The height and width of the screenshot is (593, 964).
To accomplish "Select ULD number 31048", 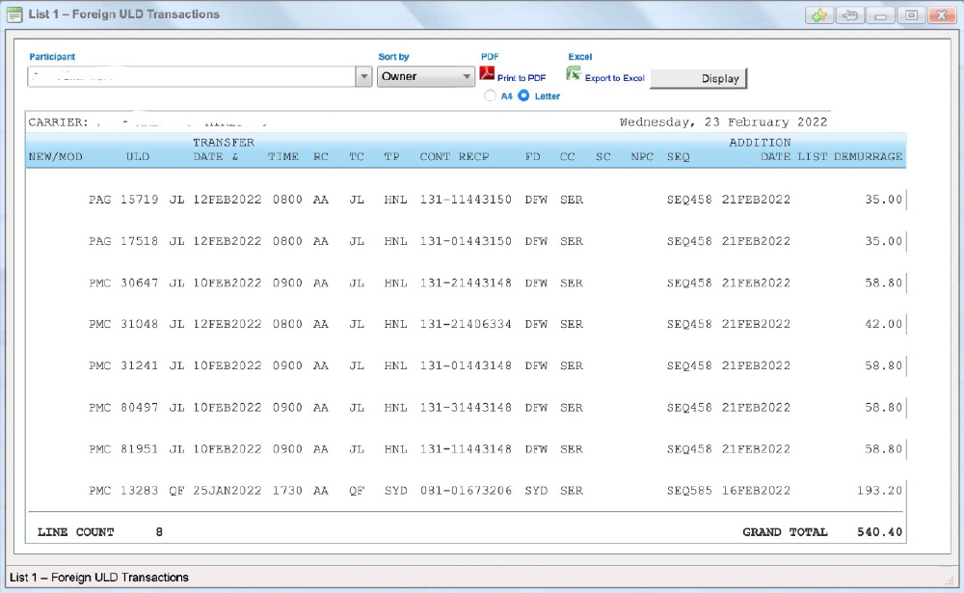I will click(139, 324).
